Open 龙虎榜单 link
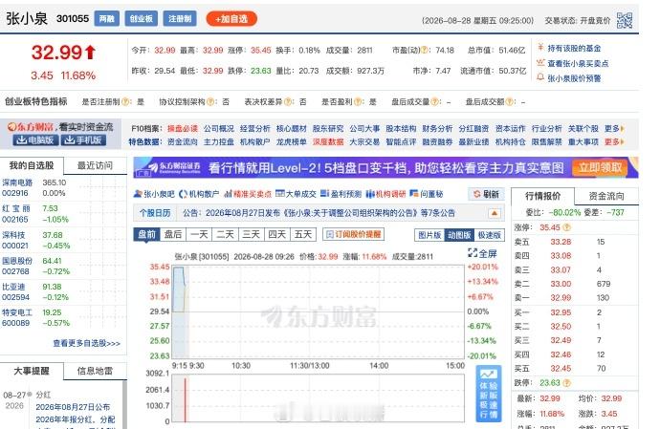Viewport: 660px width, 429px height. [x=292, y=142]
